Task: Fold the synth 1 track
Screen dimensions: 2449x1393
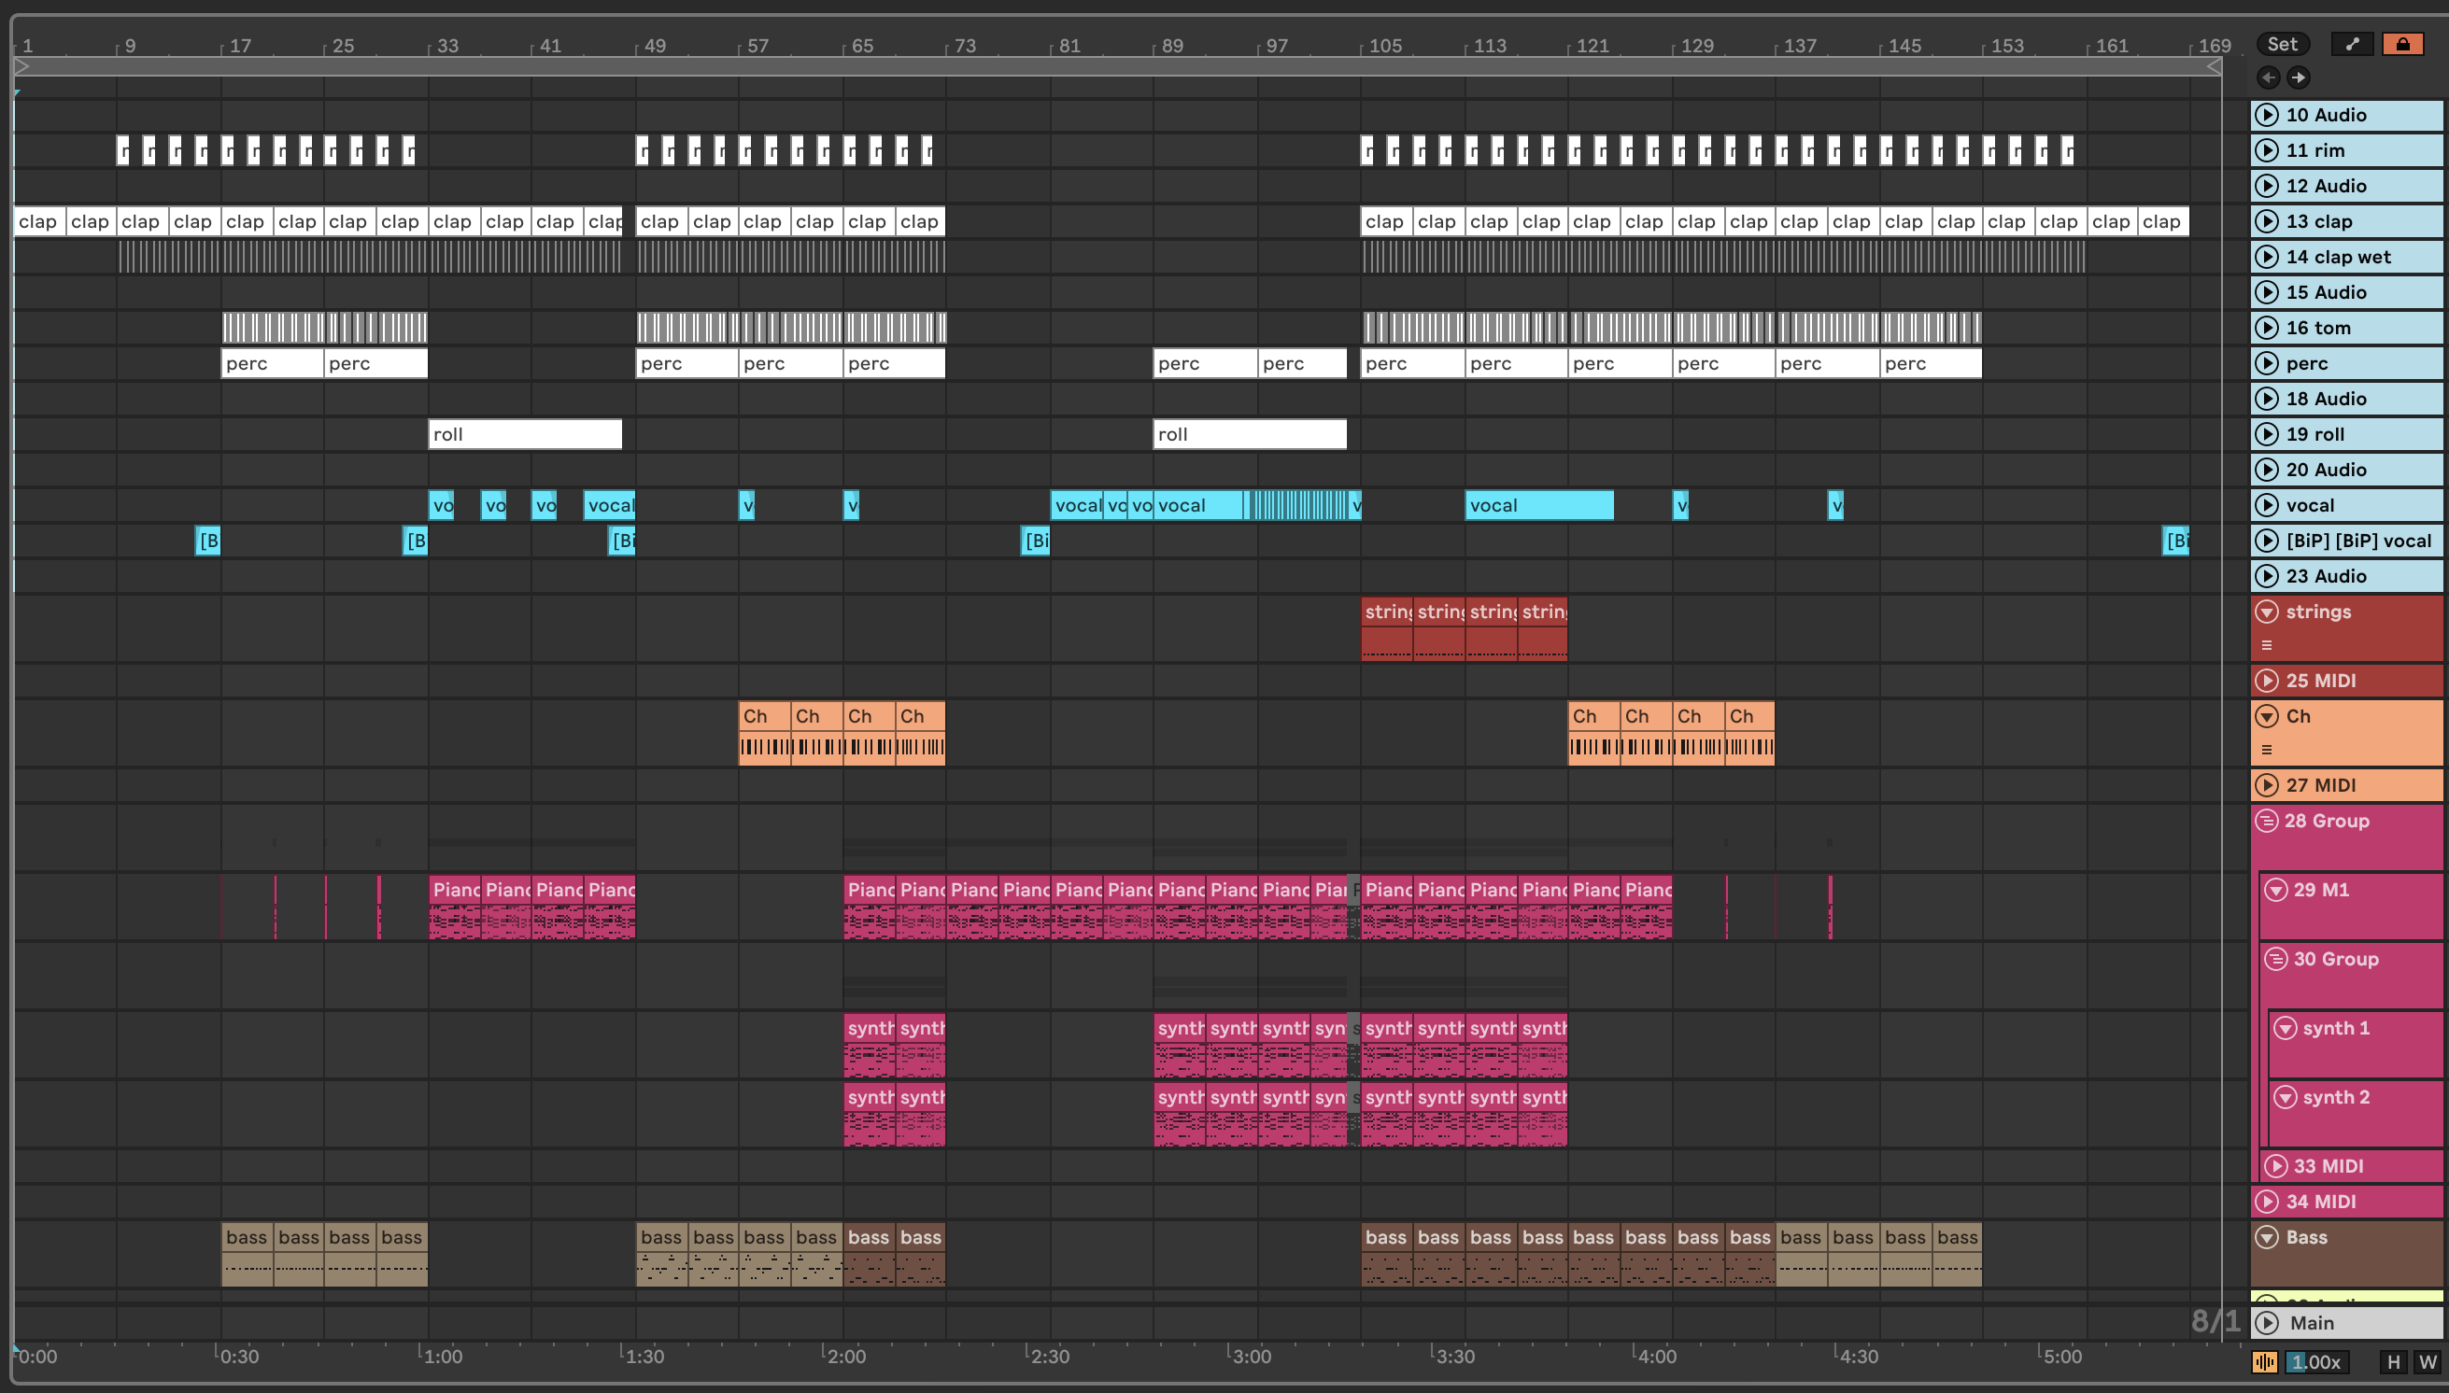Action: [2285, 1028]
